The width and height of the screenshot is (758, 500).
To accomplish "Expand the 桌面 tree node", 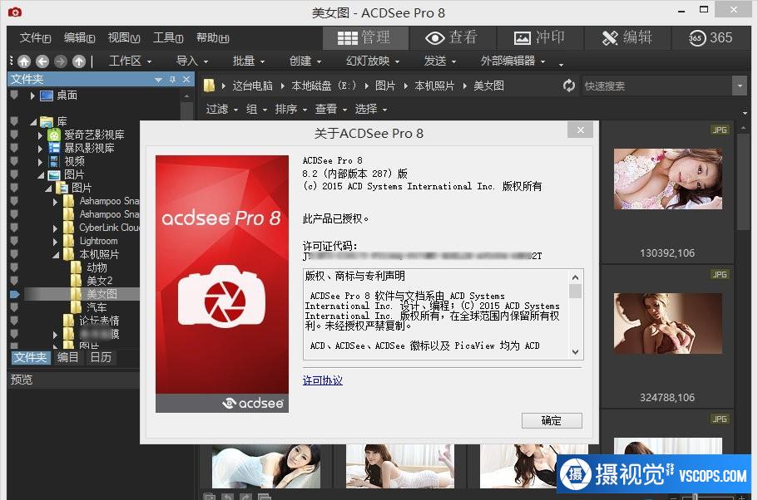I will click(33, 96).
